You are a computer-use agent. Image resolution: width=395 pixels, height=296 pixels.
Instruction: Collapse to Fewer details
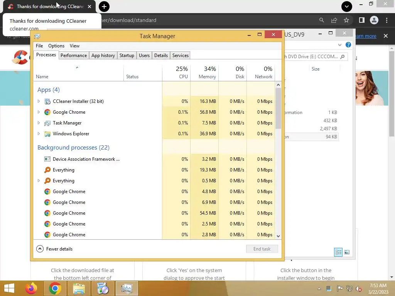(x=54, y=249)
